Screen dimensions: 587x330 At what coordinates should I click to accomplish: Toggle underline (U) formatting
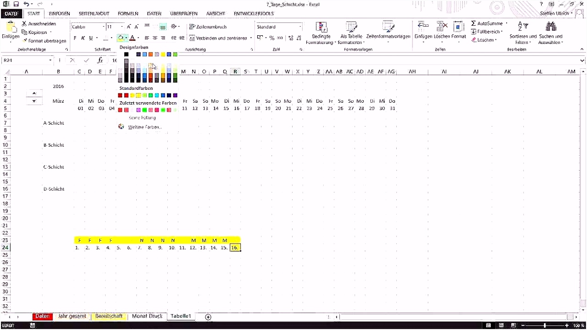tap(90, 38)
